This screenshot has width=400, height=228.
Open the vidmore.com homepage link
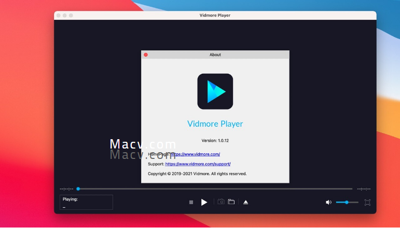(195, 154)
